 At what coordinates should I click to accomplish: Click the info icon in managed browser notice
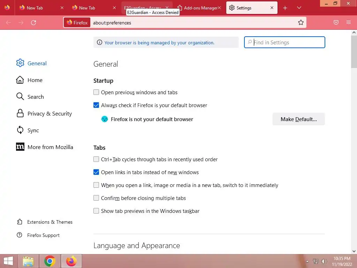pos(99,42)
